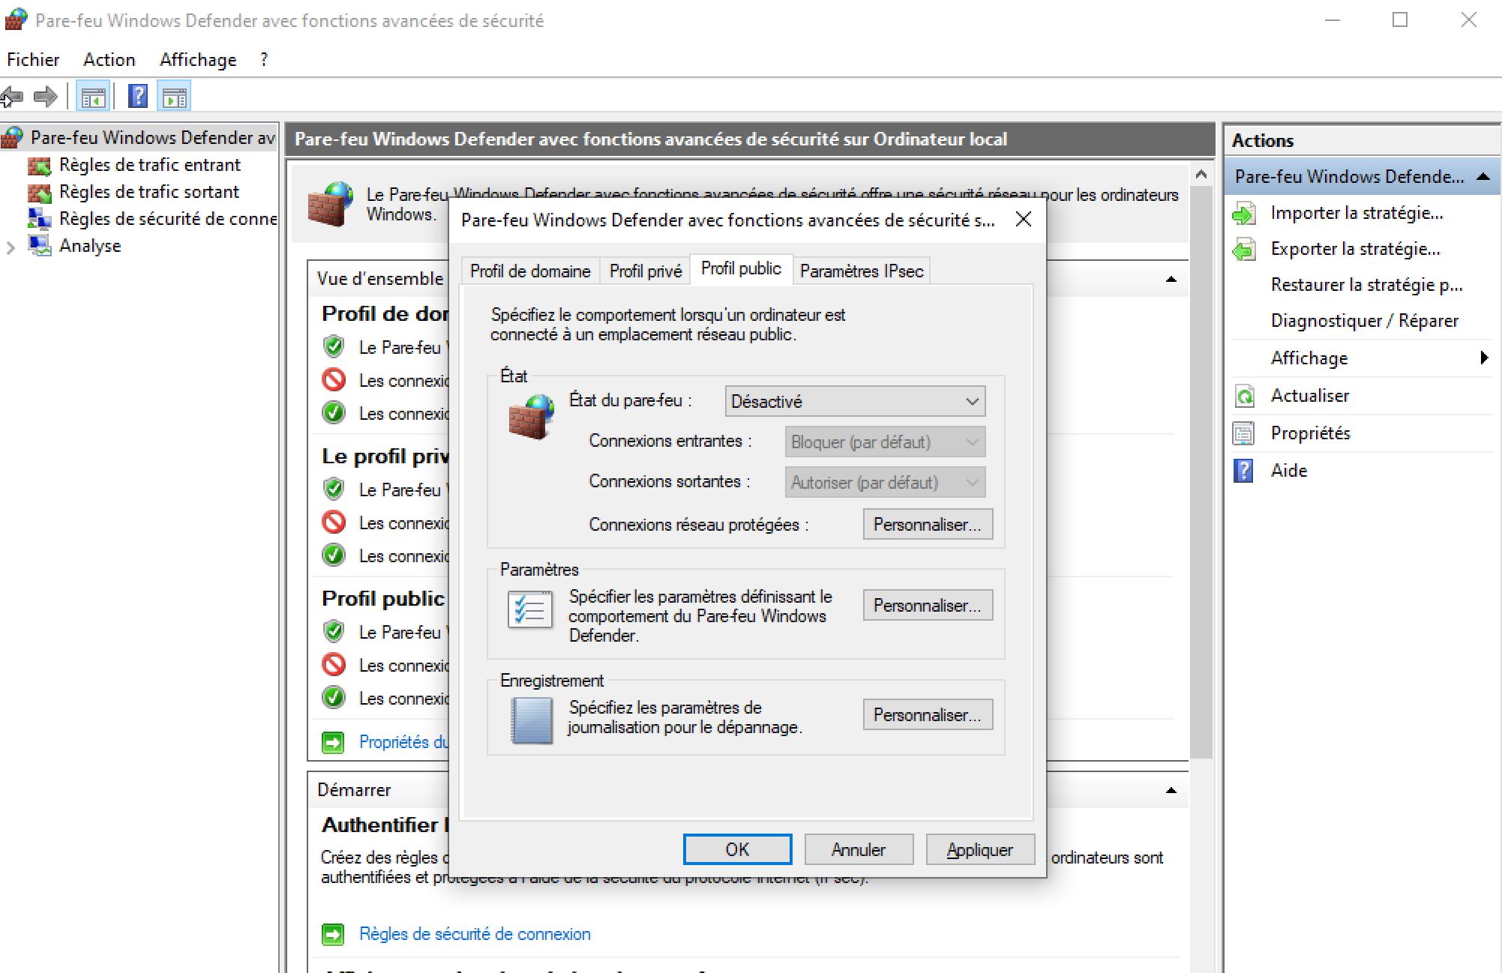Open Règles de sécurité de connexion link

point(475,934)
